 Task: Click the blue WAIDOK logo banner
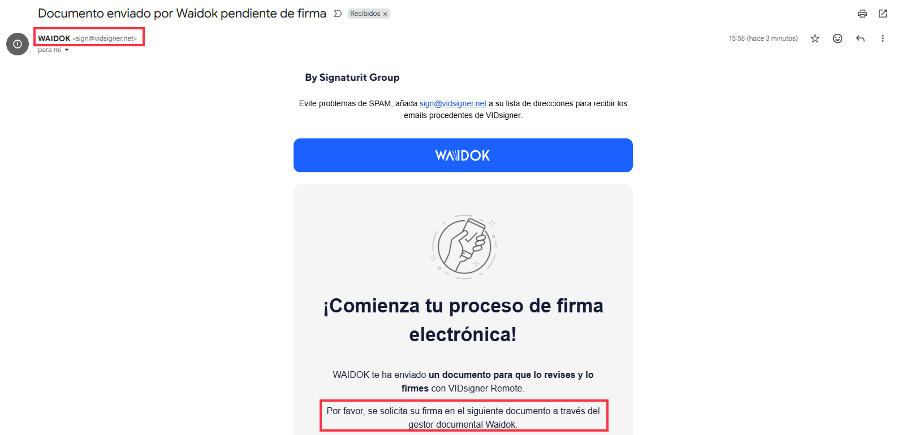(x=463, y=155)
